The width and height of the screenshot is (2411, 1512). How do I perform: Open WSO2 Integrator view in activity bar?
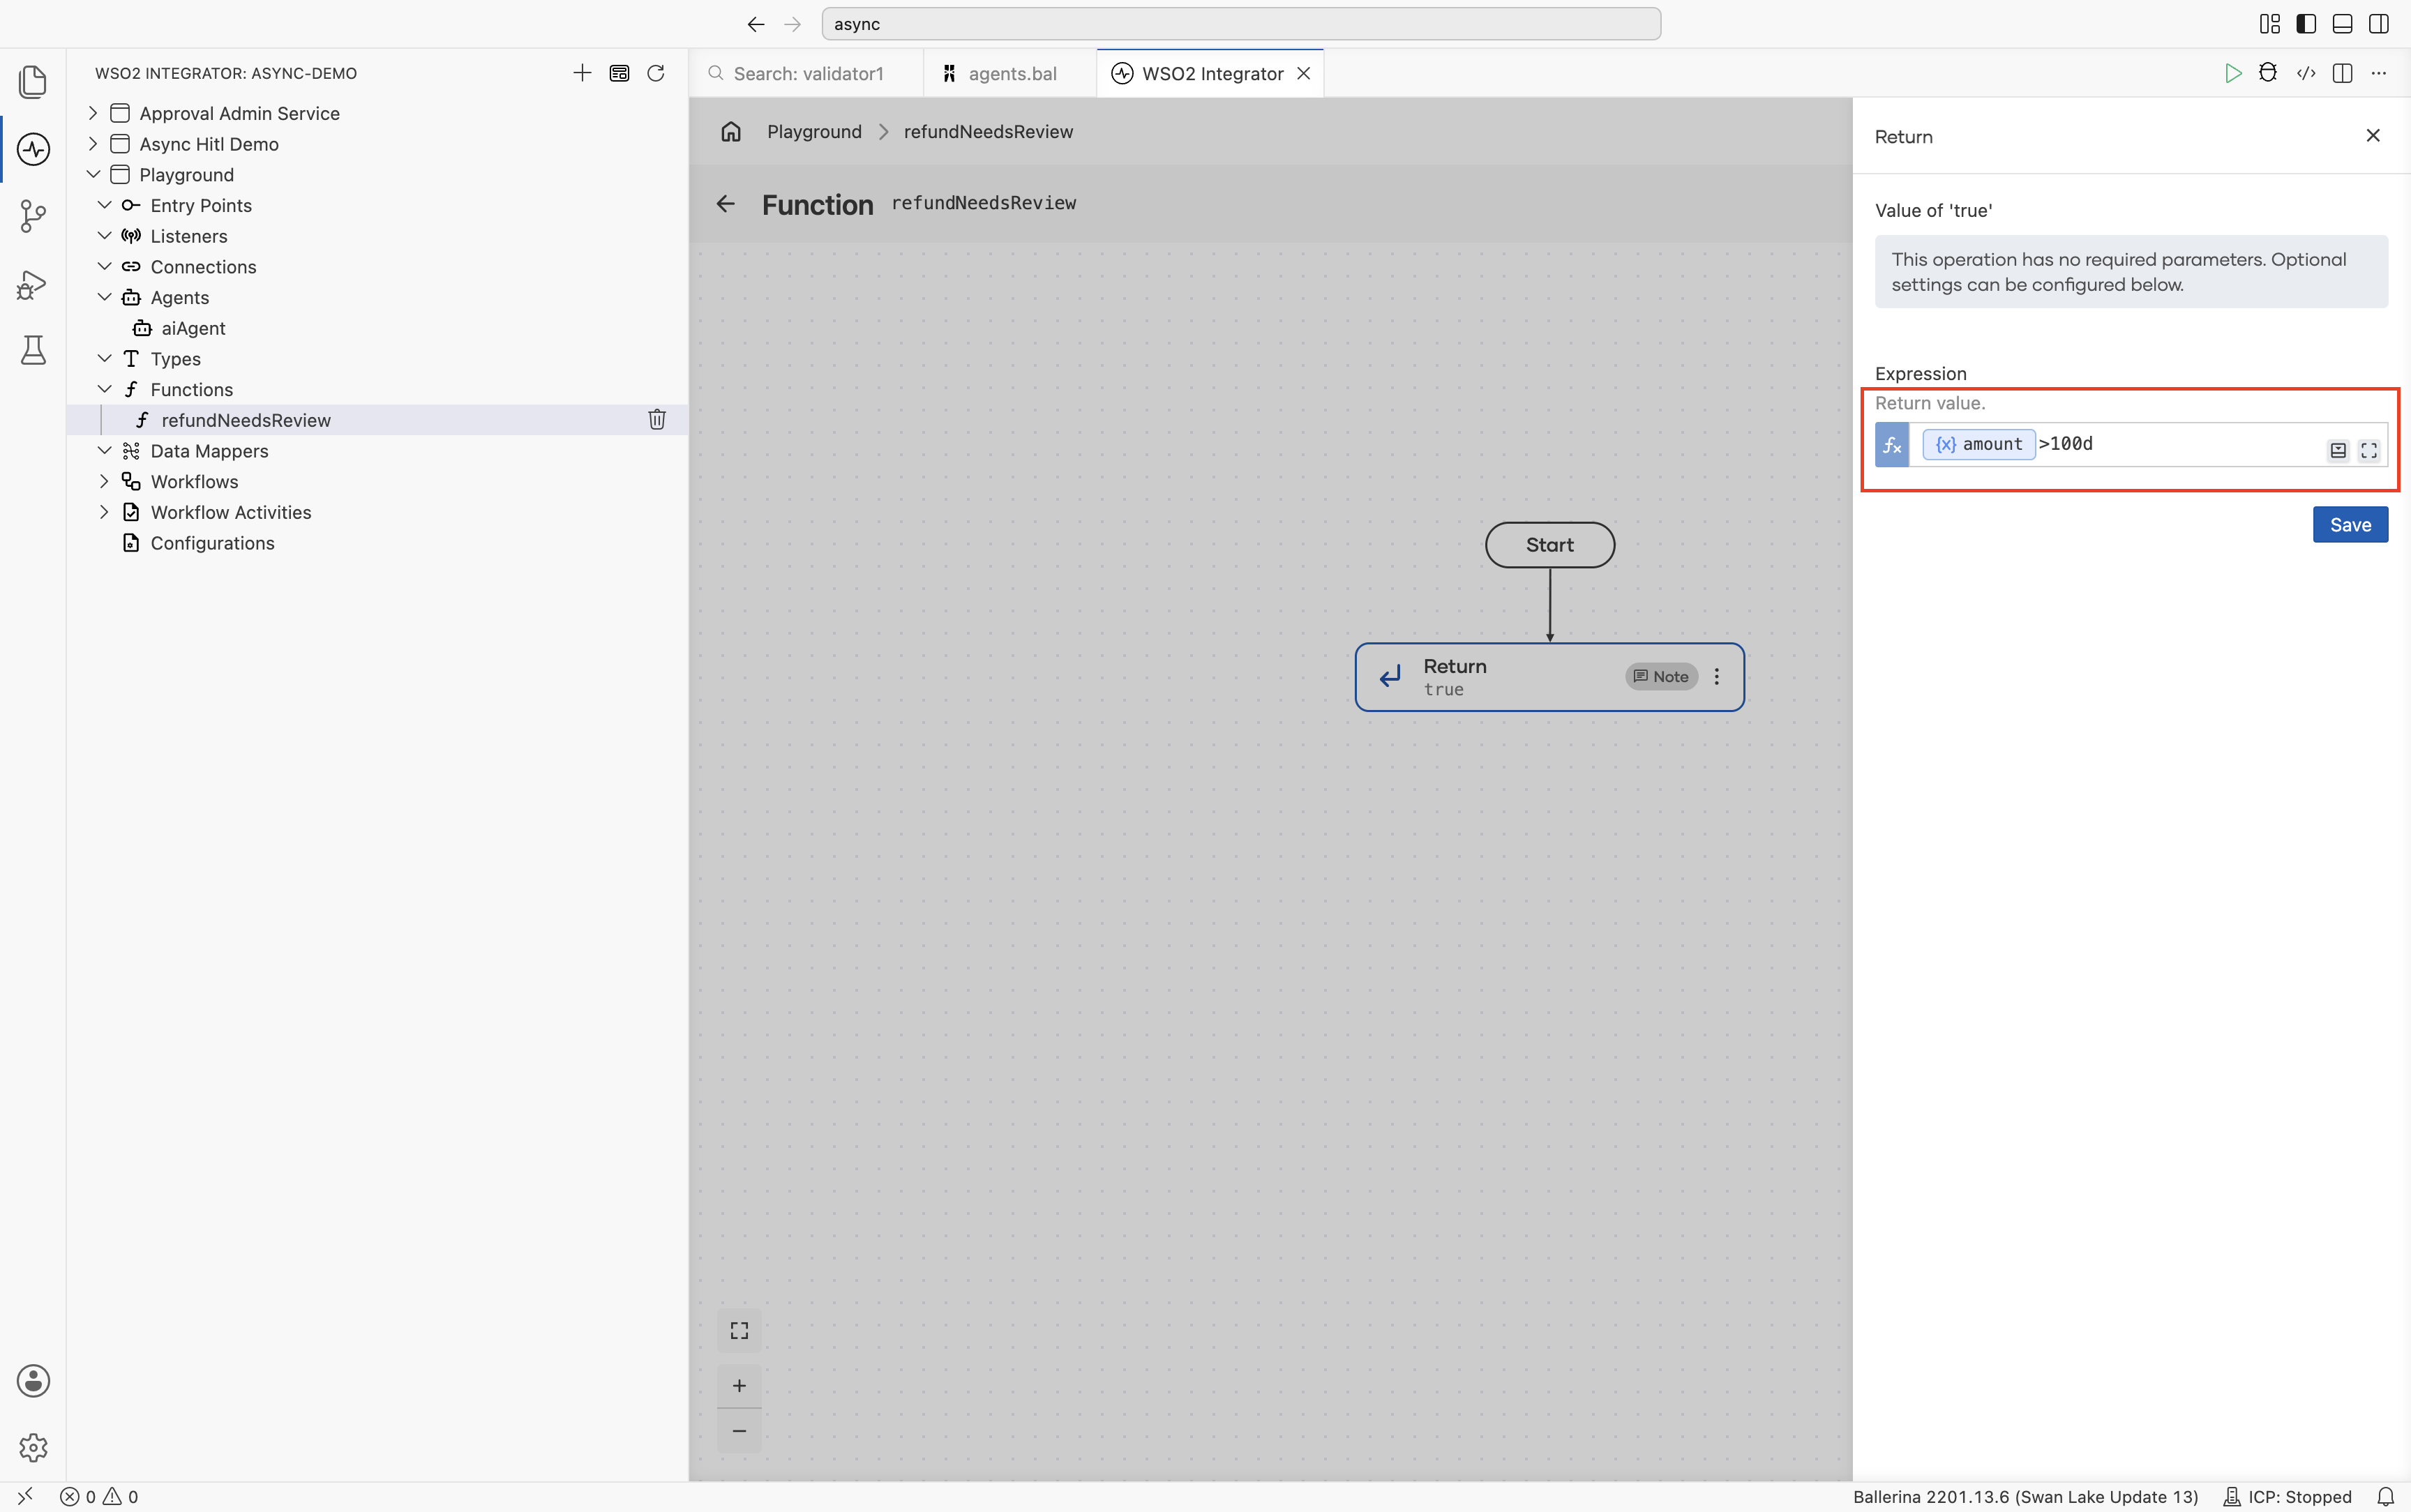(33, 150)
